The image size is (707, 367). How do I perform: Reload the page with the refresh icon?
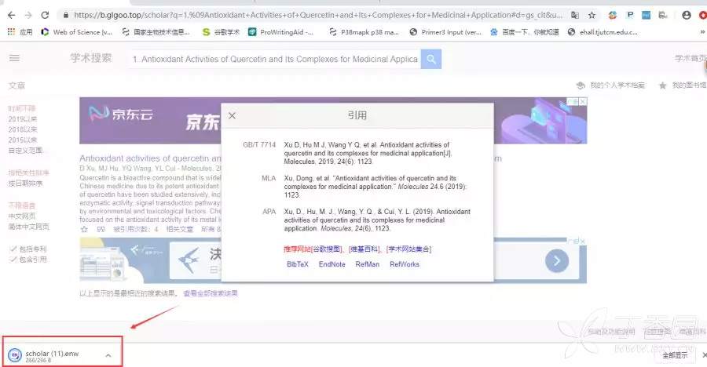click(x=45, y=16)
